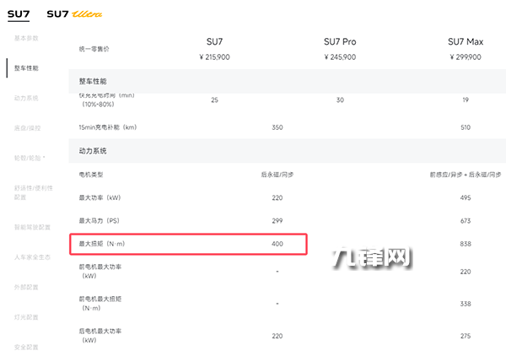This screenshot has height=356, width=506.
Task: Select 整车性能 in the sidebar
Action: 26,67
